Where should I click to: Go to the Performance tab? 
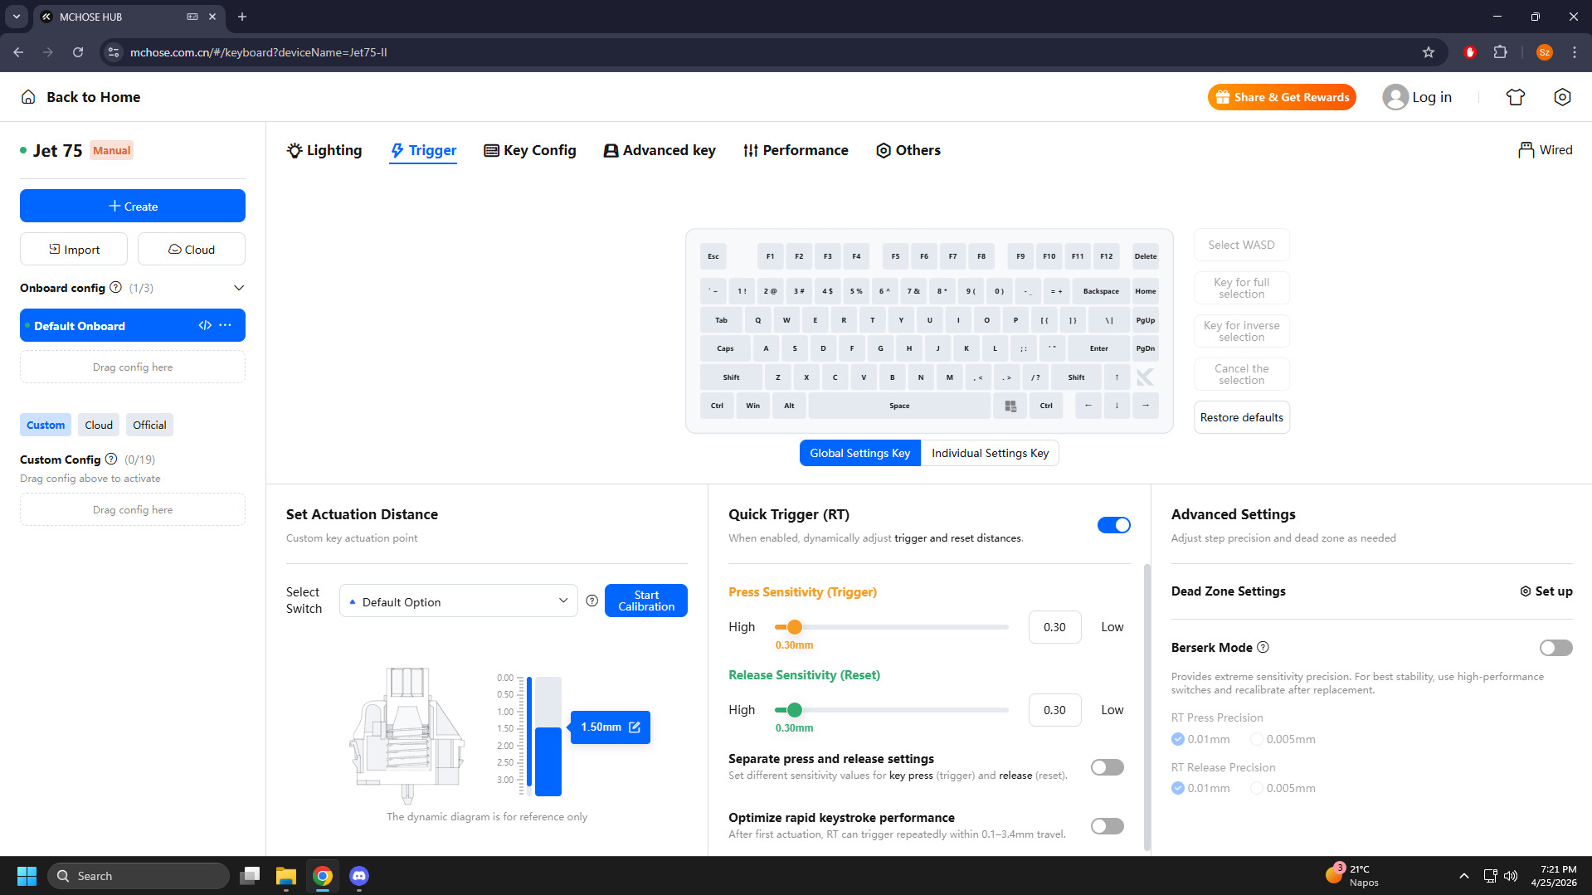click(796, 150)
